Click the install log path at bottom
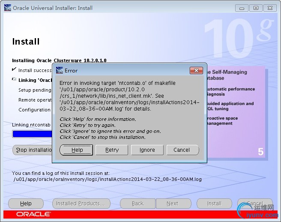 pos(108,179)
